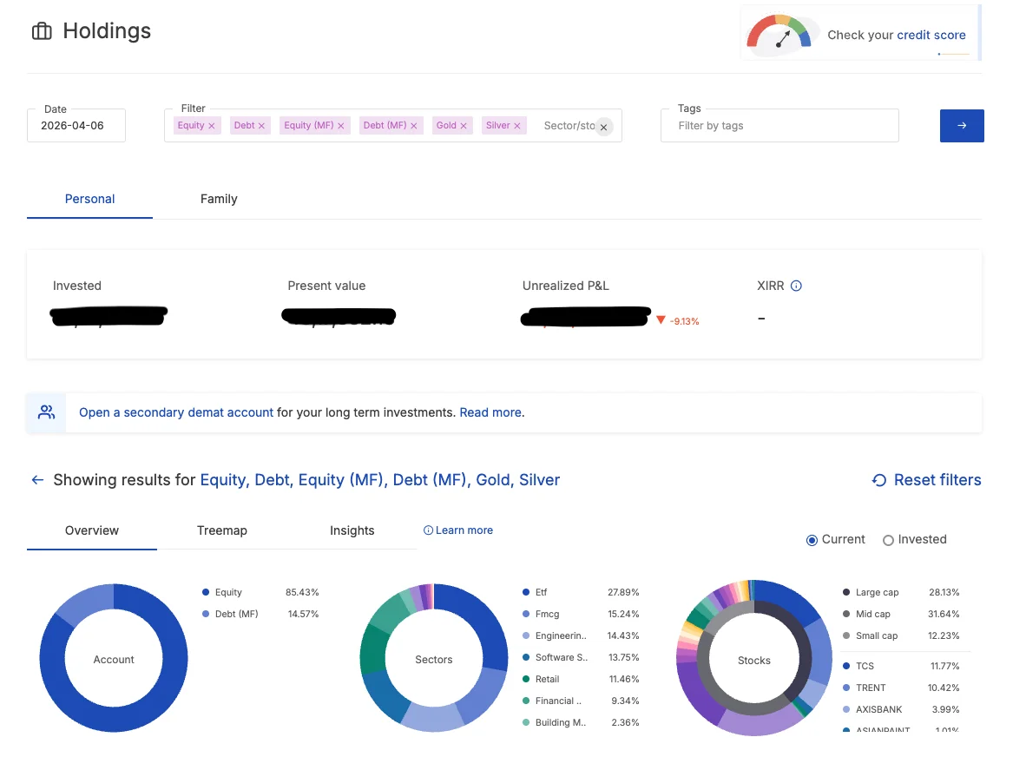Click the back arrow beside Showing results

coord(37,480)
